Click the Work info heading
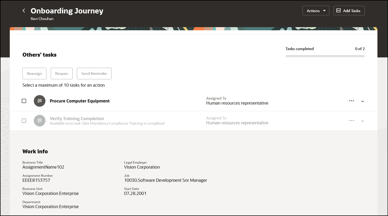Image resolution: width=388 pixels, height=216 pixels. [x=35, y=151]
